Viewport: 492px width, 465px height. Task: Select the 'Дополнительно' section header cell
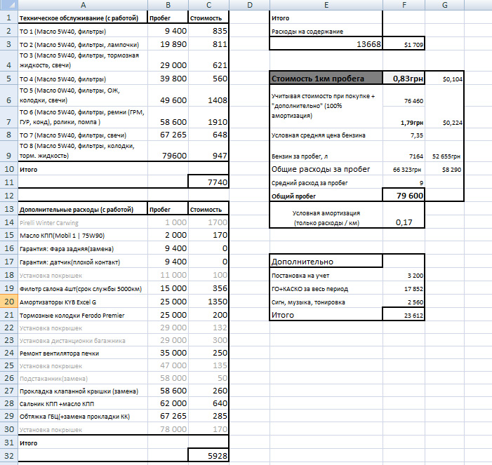coord(326,261)
